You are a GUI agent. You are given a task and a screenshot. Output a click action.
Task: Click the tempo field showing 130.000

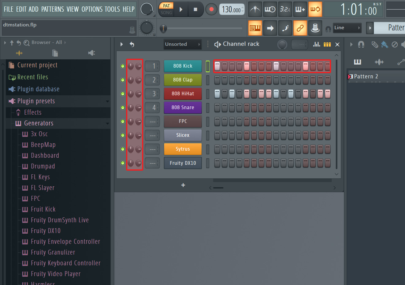[x=232, y=10]
